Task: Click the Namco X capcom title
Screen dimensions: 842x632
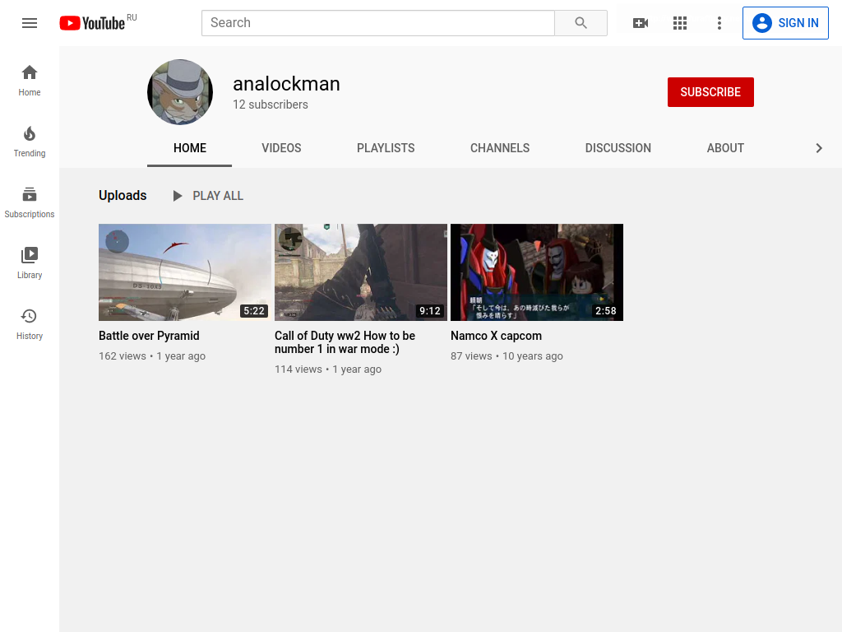Action: (x=496, y=336)
